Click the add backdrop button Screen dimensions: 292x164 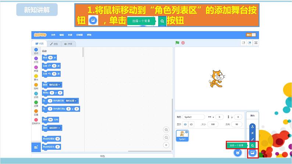coord(253,153)
